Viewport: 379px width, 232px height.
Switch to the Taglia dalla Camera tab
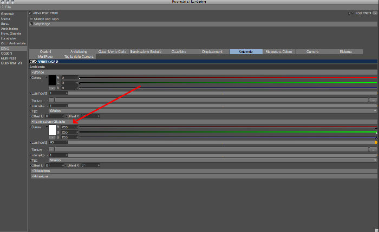(x=79, y=56)
